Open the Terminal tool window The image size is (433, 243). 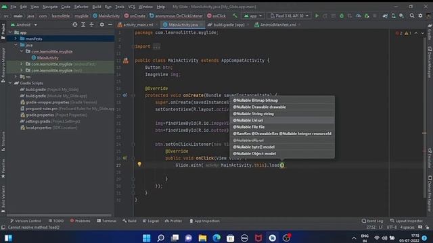[107, 221]
